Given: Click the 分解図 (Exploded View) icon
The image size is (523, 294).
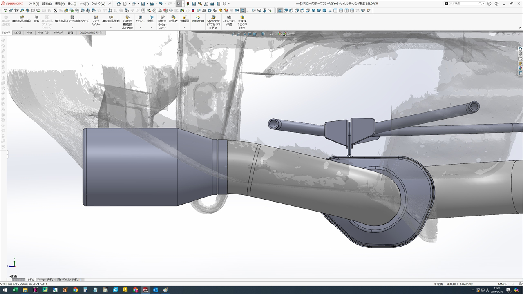Looking at the screenshot, I should [x=184, y=19].
